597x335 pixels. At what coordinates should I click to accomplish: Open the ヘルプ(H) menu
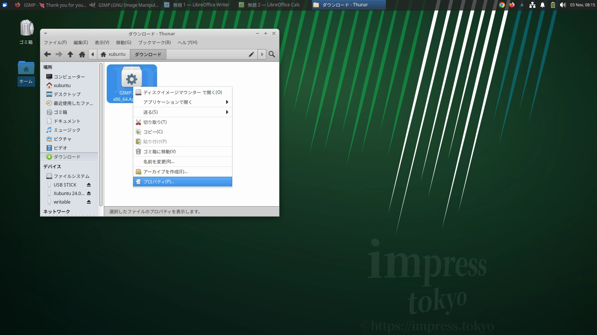(x=187, y=42)
